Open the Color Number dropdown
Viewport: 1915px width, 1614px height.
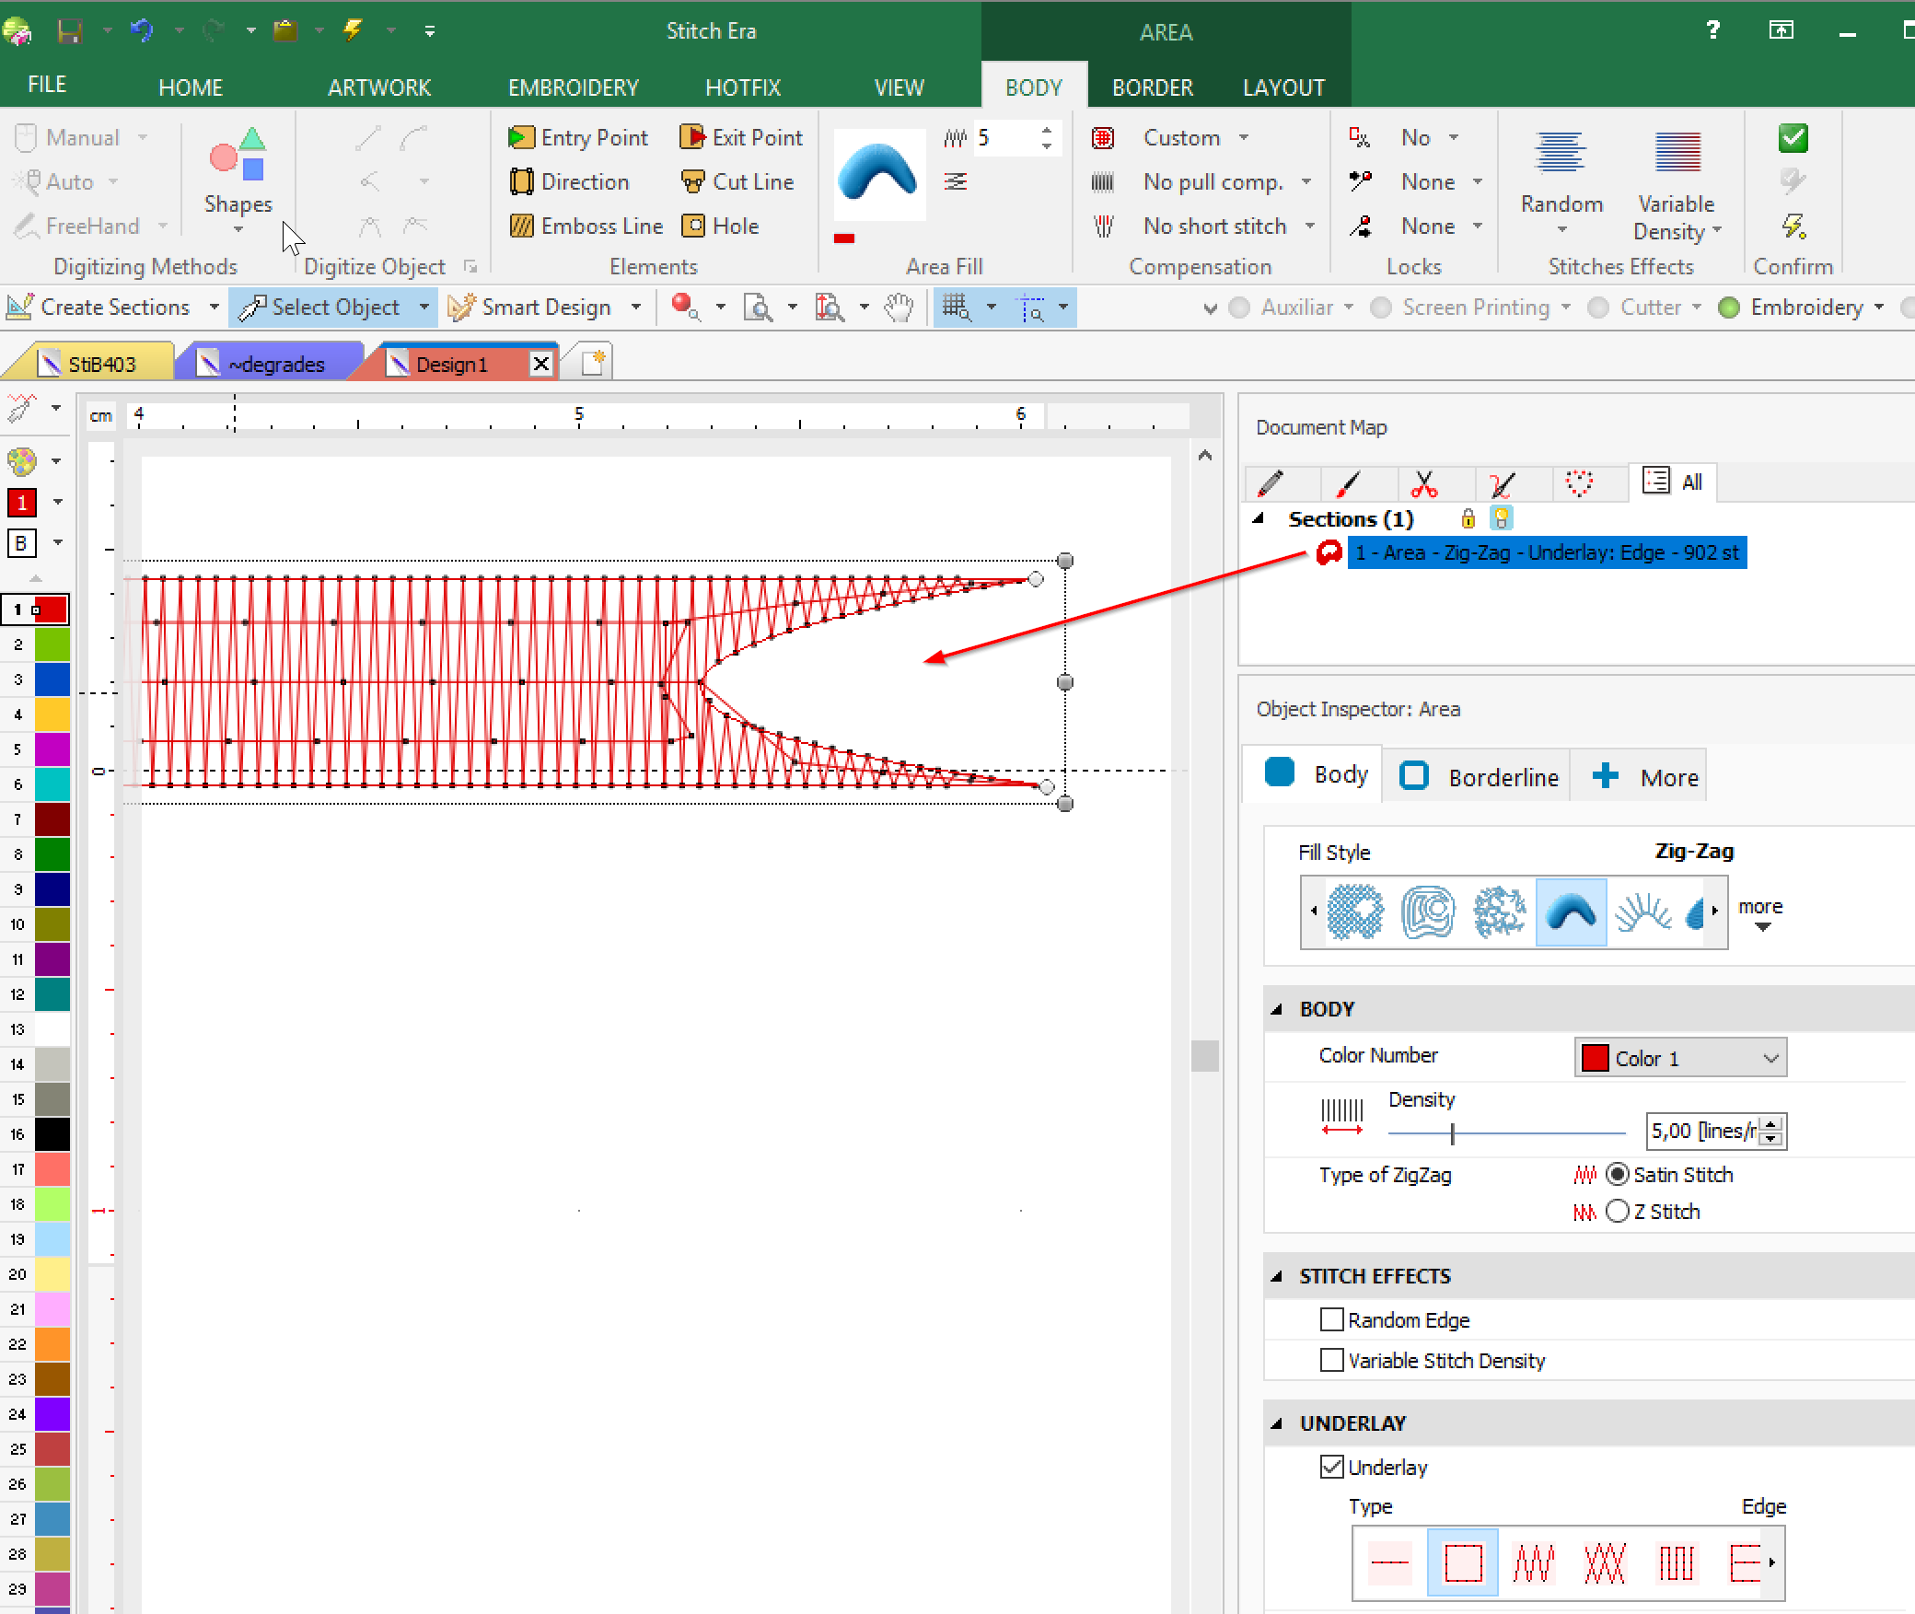(1680, 1058)
